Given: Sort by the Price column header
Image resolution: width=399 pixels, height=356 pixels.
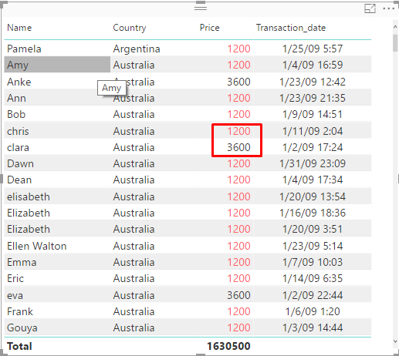Looking at the screenshot, I should tap(209, 28).
